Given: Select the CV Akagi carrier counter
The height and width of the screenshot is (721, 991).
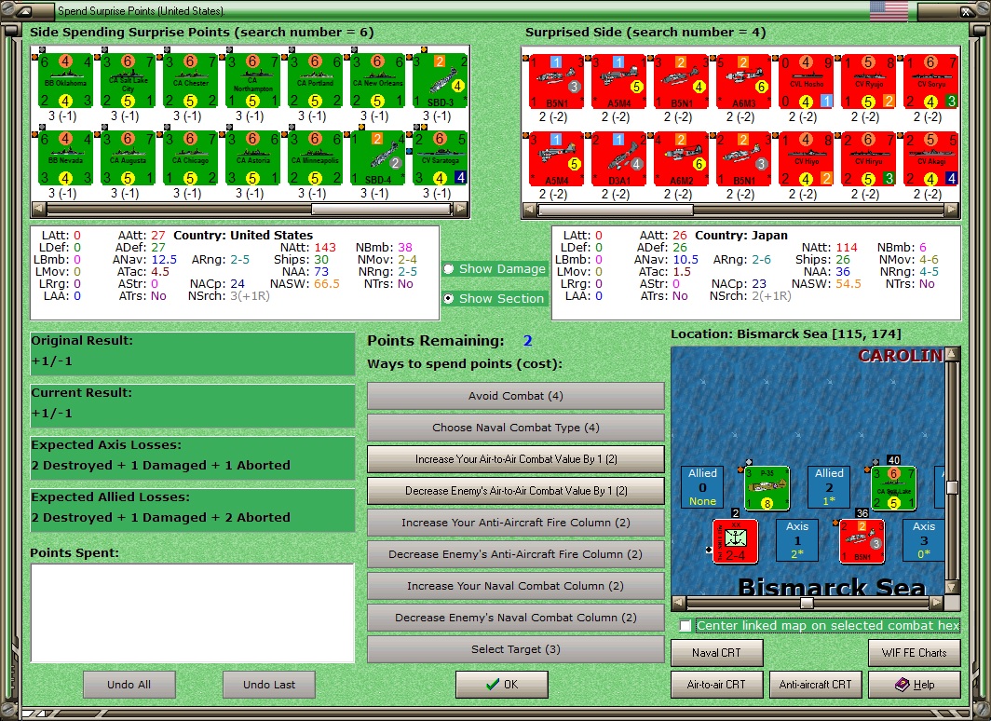Looking at the screenshot, I should click(931, 159).
